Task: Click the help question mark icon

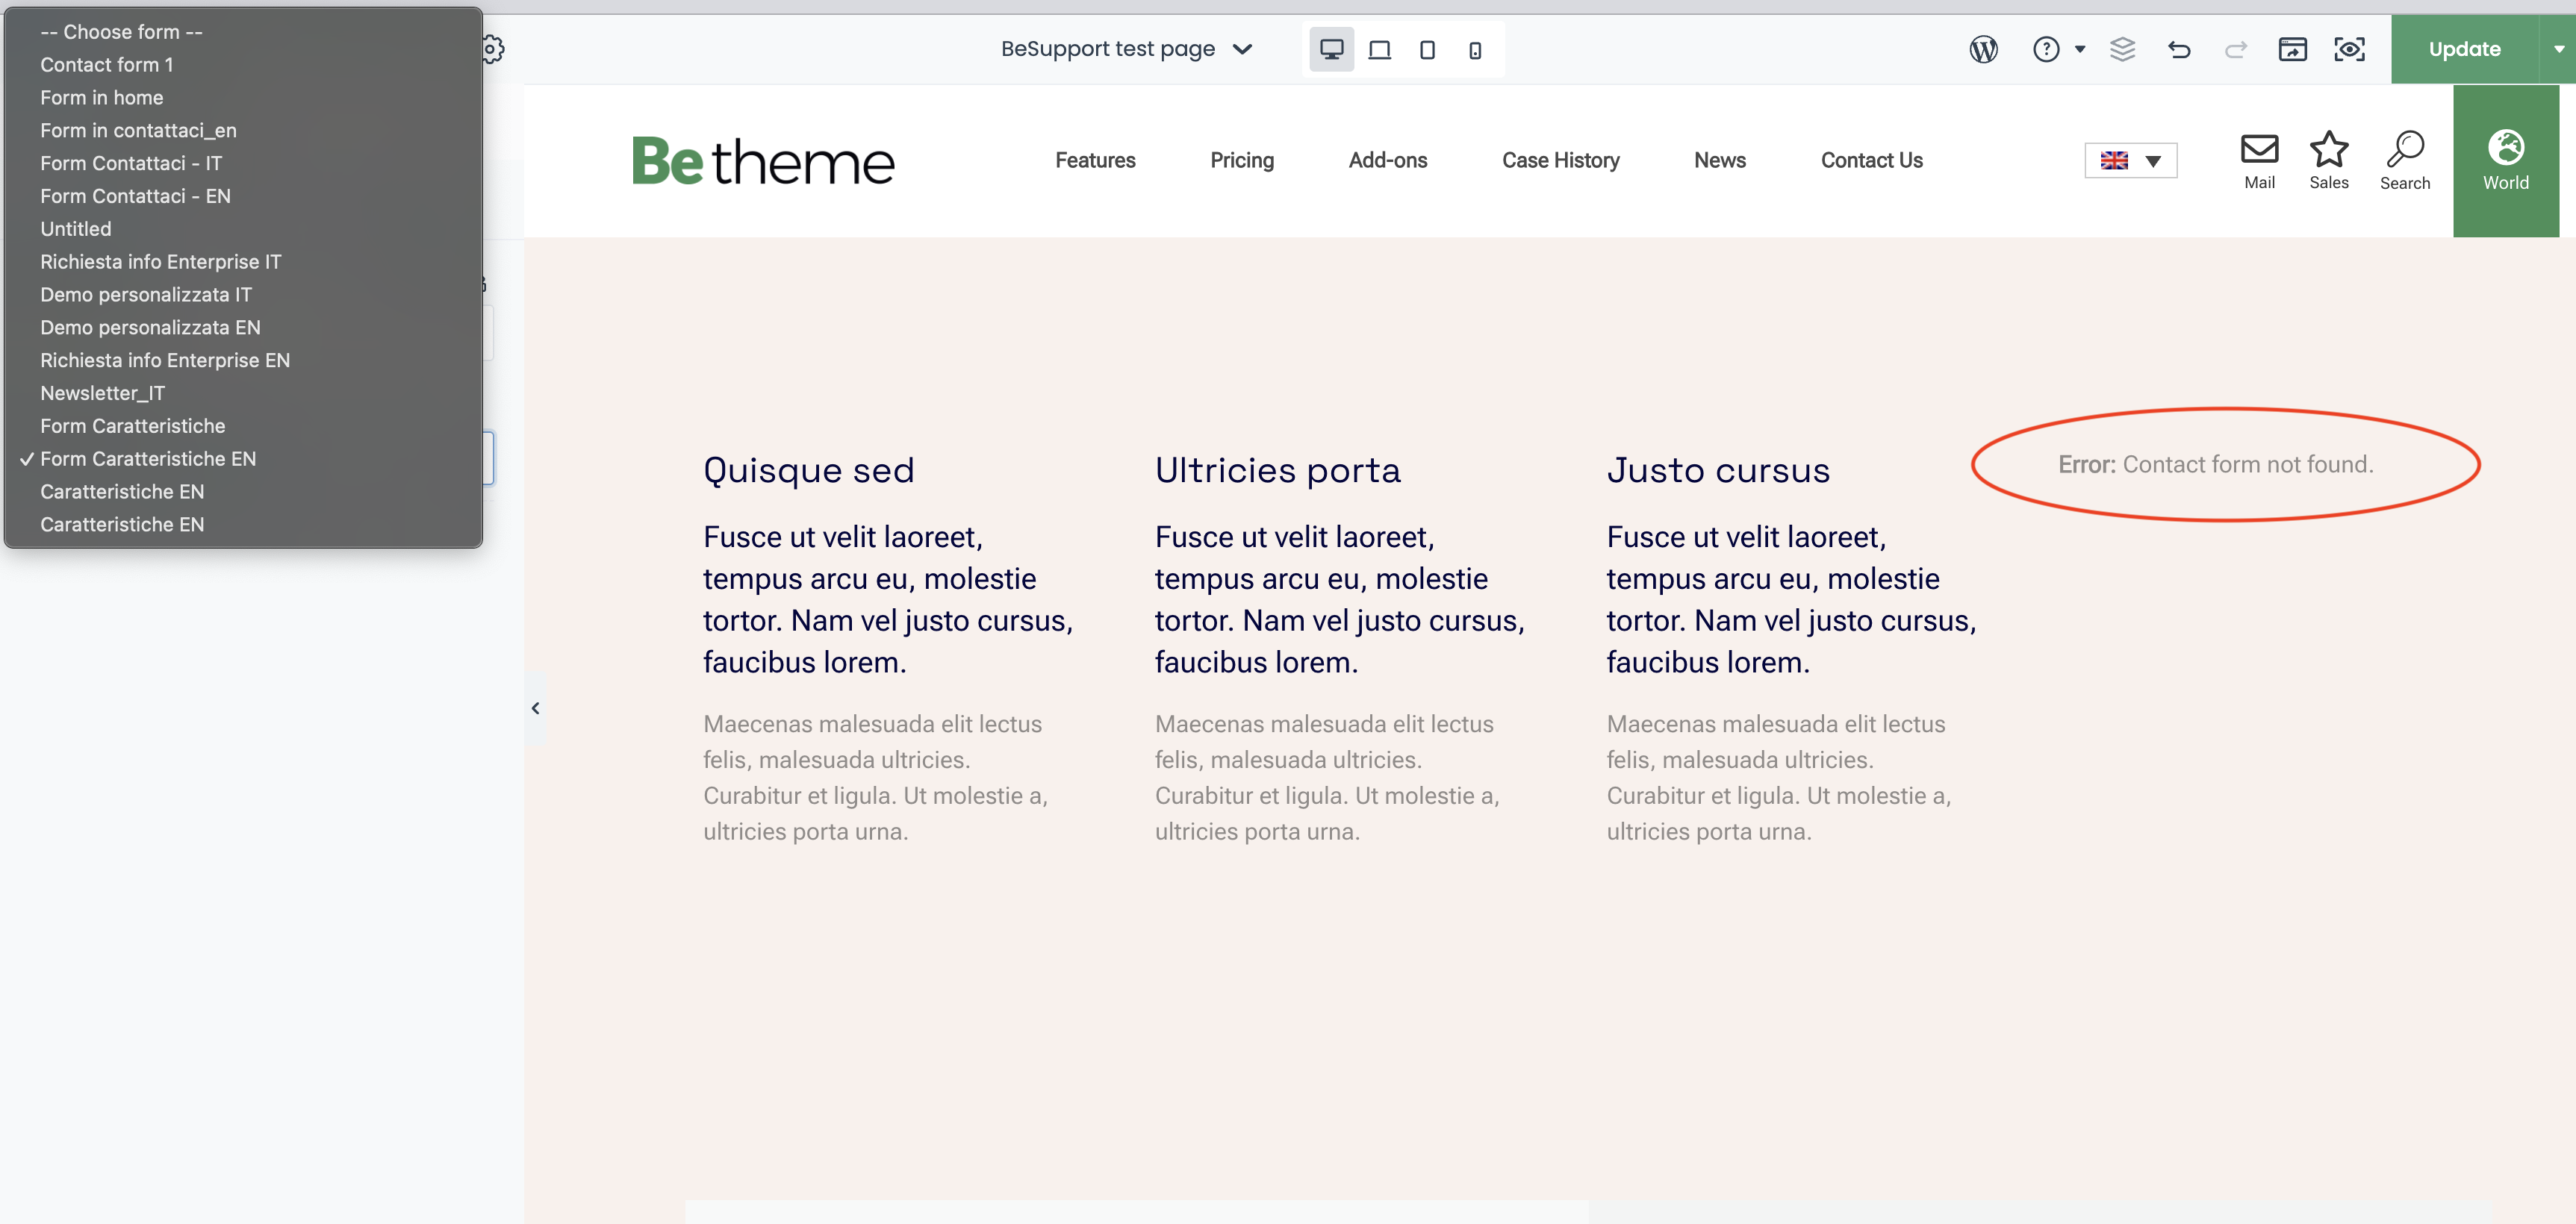Action: pyautogui.click(x=2046, y=49)
